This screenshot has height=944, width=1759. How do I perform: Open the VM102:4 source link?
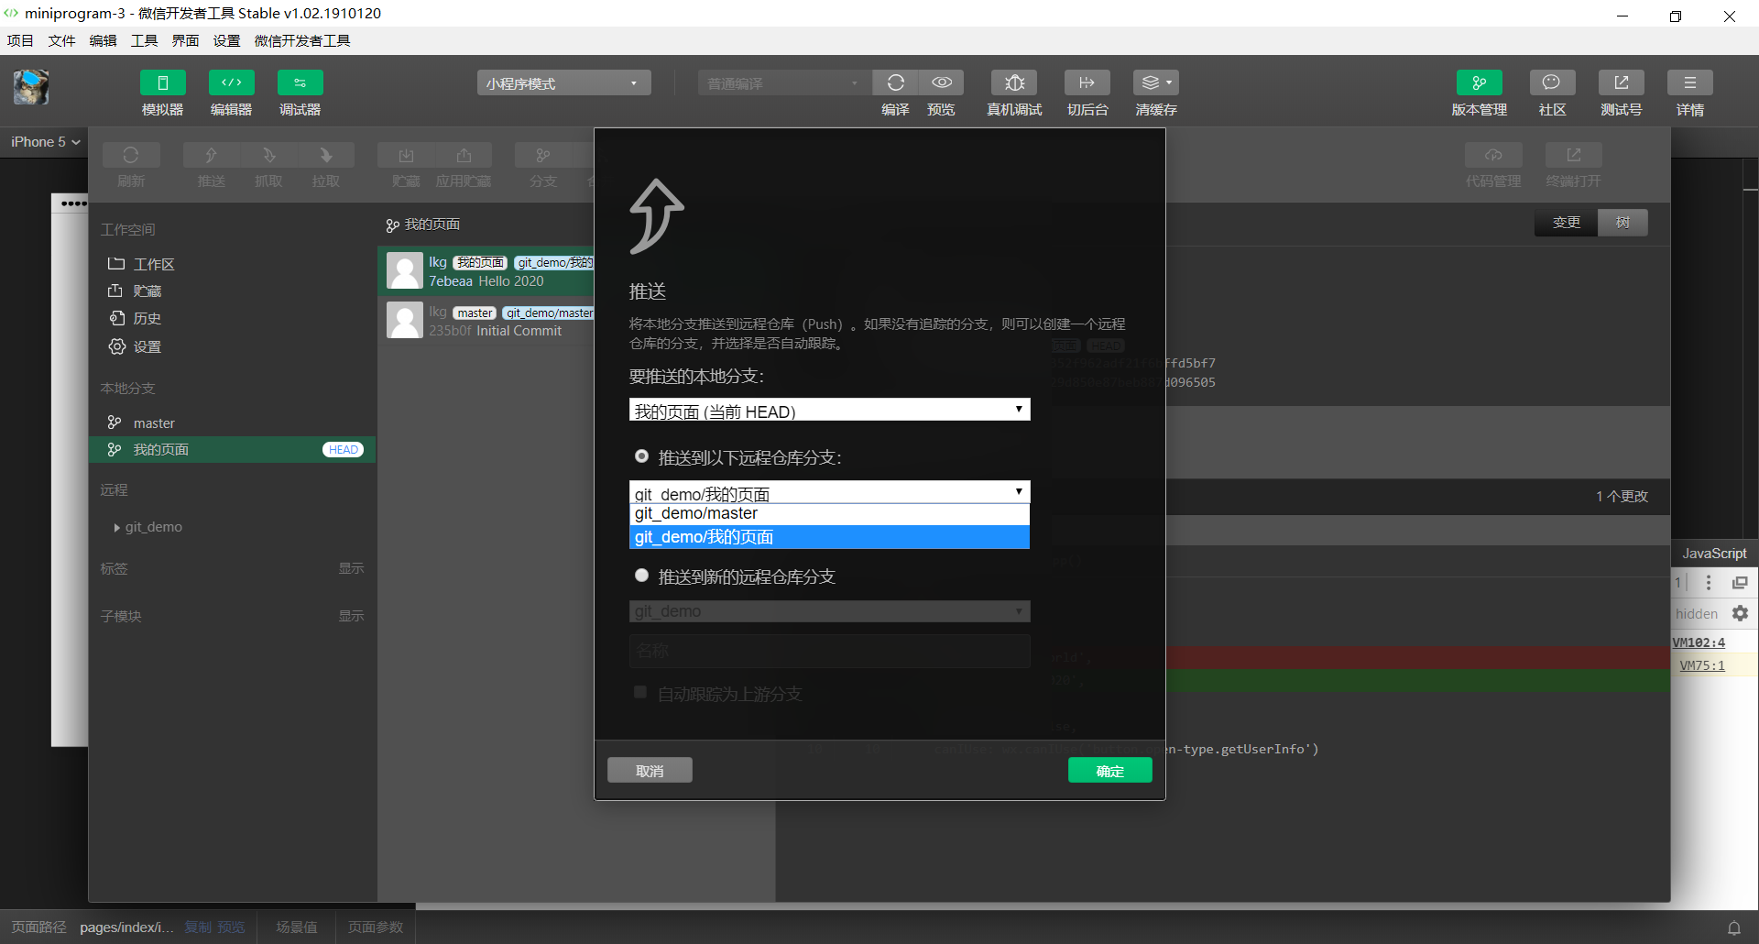1699,642
